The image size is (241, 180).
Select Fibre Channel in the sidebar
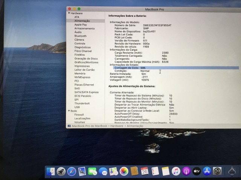pyautogui.click(x=83, y=51)
